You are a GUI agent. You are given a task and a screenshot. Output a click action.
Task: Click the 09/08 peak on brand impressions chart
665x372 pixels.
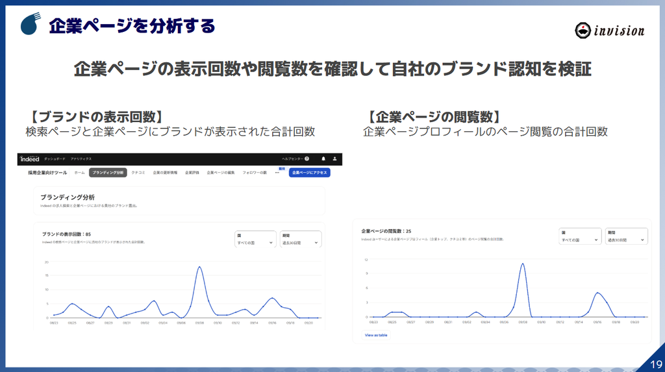(x=199, y=267)
